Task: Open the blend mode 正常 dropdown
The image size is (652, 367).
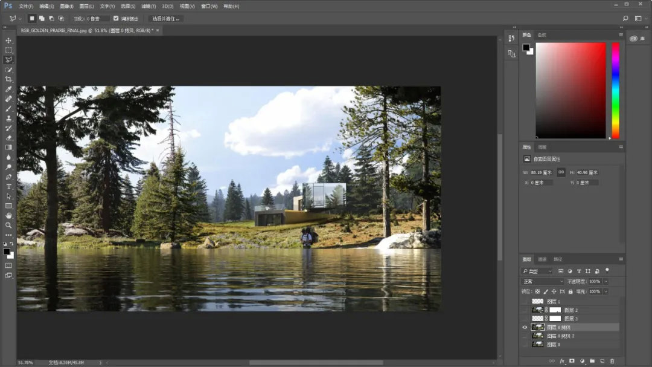Action: click(542, 282)
